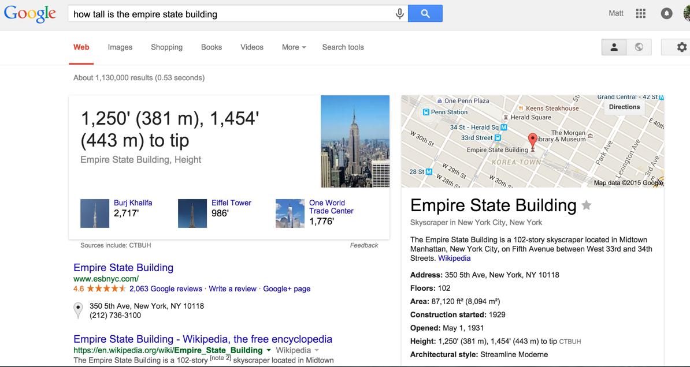Click the Matt account name
Viewport: 690px width, 367px height.
[616, 13]
